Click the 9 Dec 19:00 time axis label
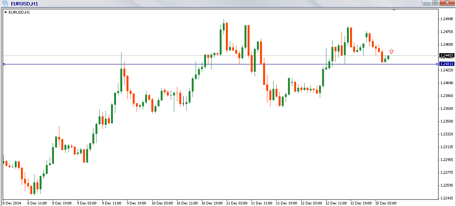 click(136, 203)
